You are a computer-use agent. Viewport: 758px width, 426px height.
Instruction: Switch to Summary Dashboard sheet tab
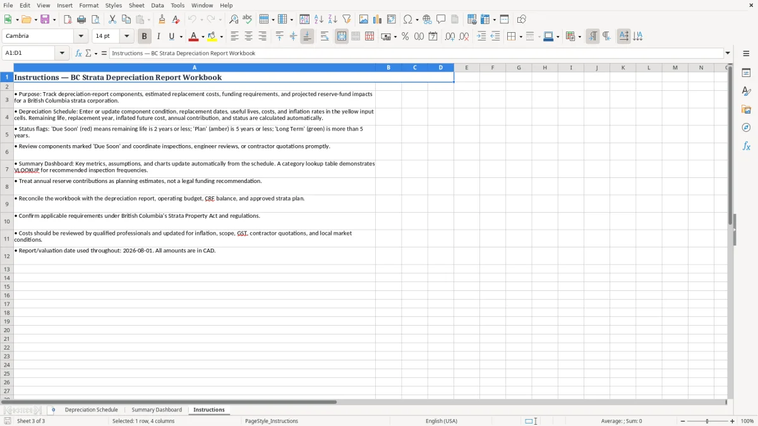(x=157, y=410)
